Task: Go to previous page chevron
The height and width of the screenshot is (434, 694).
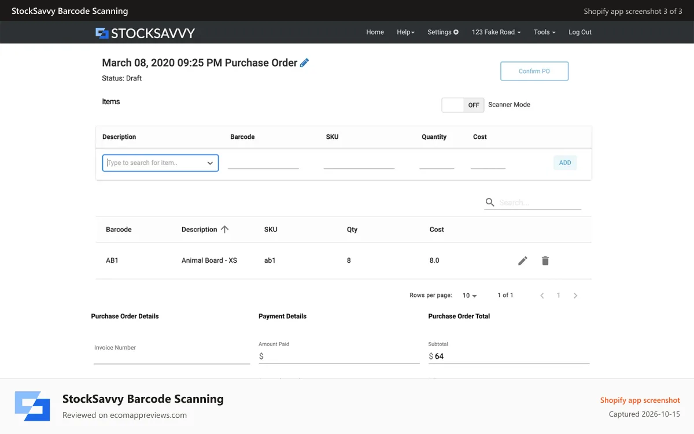Action: pyautogui.click(x=542, y=296)
